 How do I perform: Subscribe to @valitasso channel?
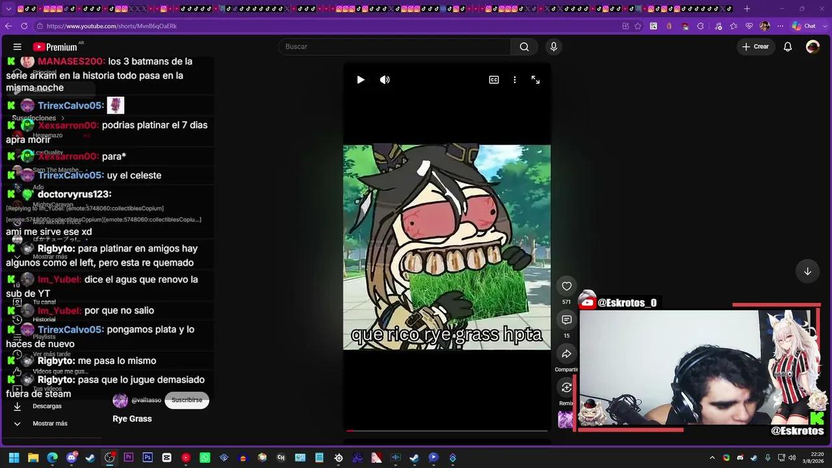point(187,400)
